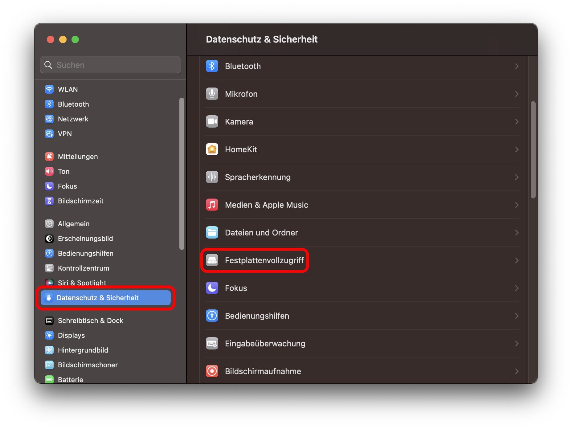This screenshot has width=572, height=429.
Task: Click the Suchen search field
Action: pyautogui.click(x=110, y=65)
